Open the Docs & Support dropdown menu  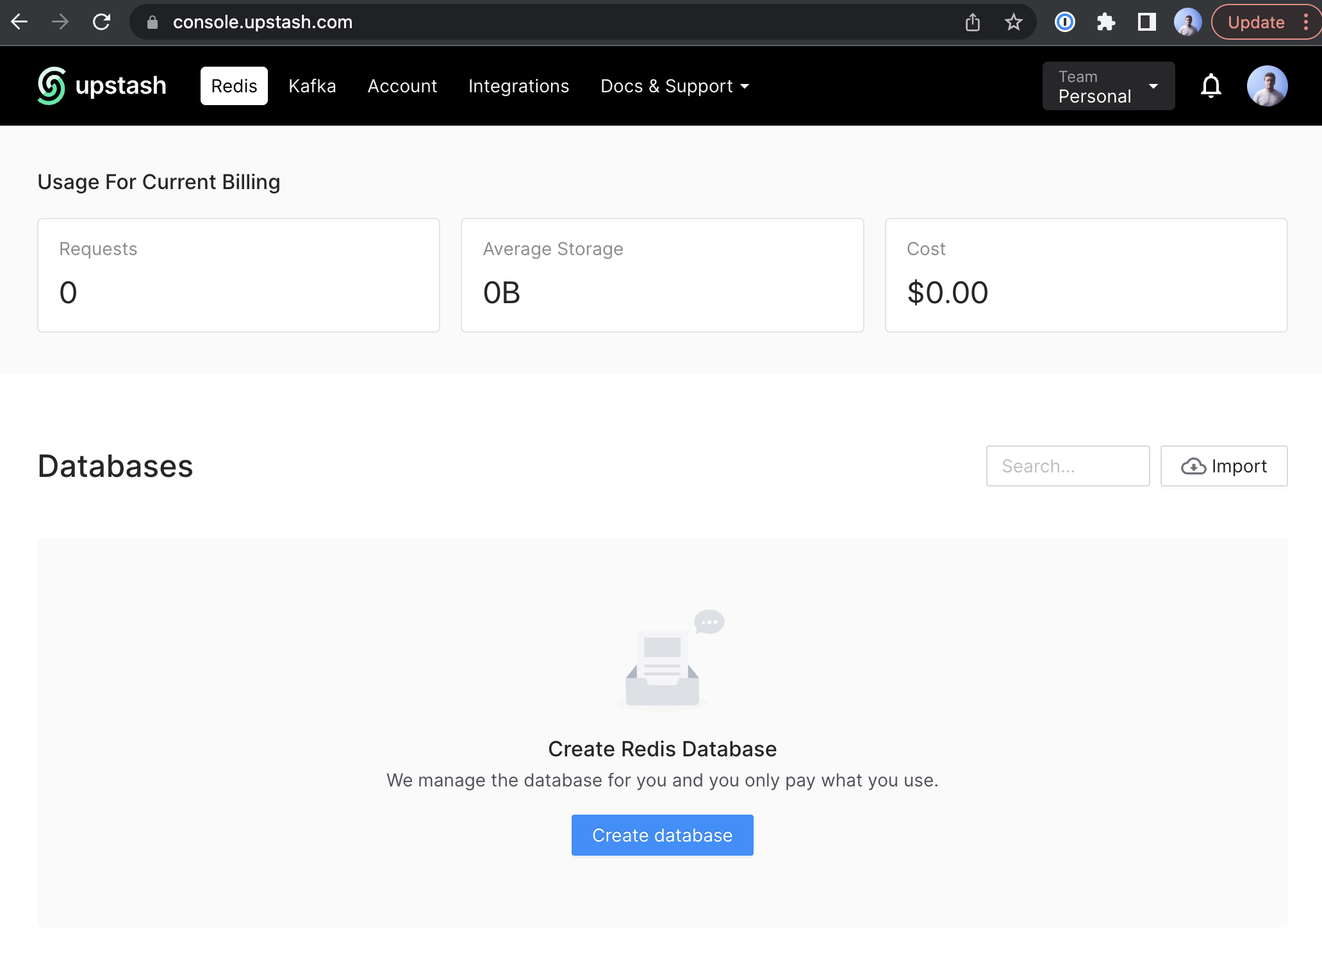pyautogui.click(x=674, y=86)
